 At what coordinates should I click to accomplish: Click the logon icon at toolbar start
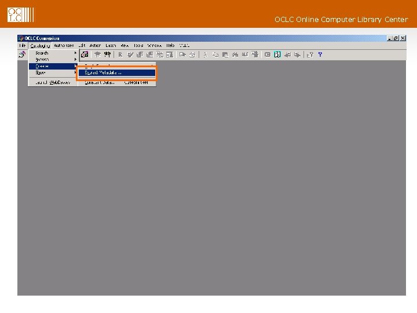[23, 54]
